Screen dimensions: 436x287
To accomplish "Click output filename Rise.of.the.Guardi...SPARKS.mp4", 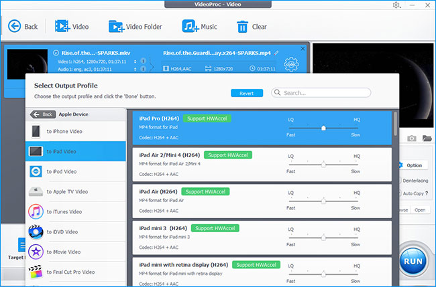I will pyautogui.click(x=217, y=53).
